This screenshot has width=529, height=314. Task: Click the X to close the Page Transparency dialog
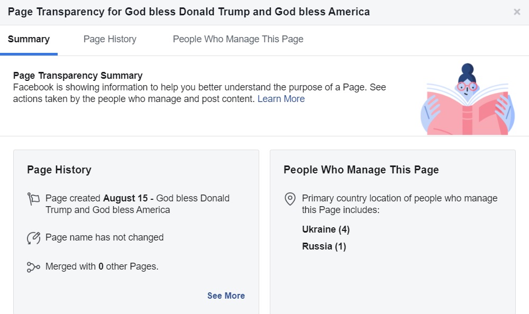517,12
